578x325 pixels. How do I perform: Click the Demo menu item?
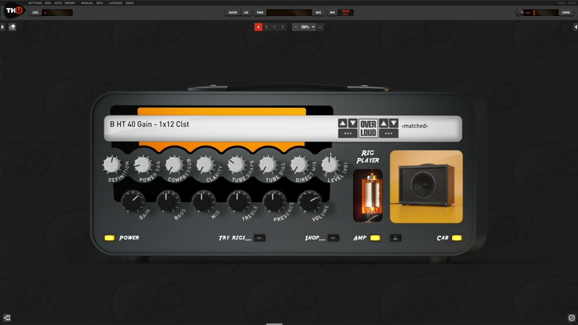pyautogui.click(x=130, y=3)
